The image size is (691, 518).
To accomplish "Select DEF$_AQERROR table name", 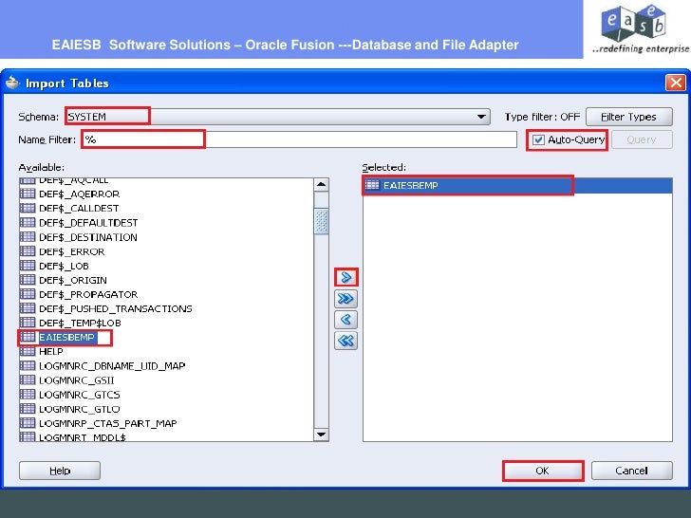I will [x=80, y=194].
